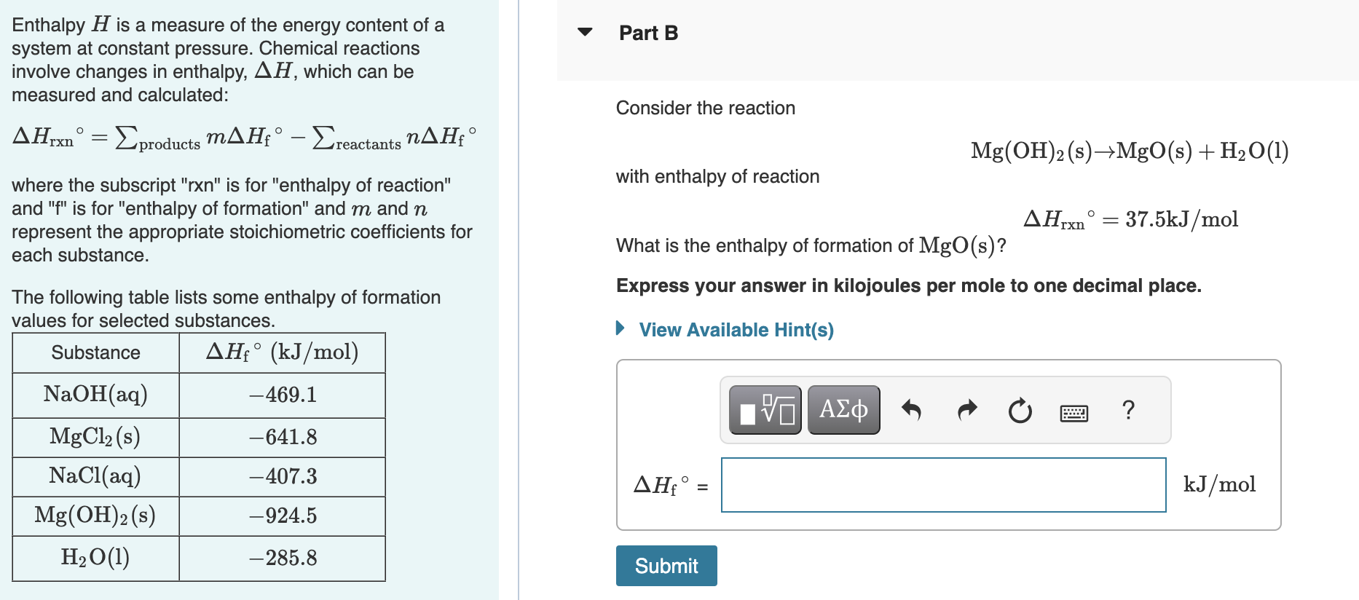Reset the equation editor entry
The width and height of the screenshot is (1359, 600).
(1019, 410)
